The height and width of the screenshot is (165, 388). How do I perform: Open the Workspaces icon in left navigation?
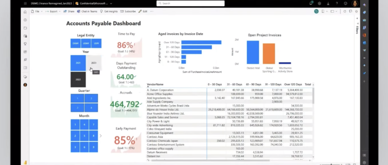pos(25,77)
